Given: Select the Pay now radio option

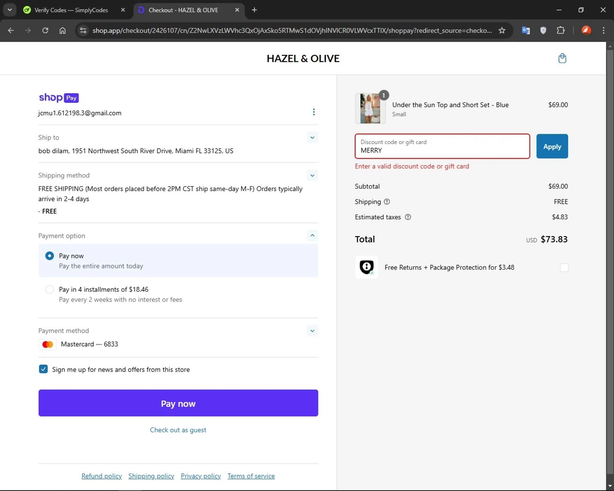Looking at the screenshot, I should coord(50,256).
